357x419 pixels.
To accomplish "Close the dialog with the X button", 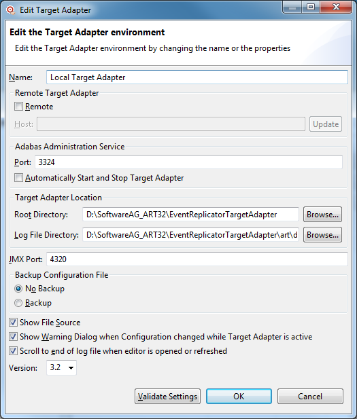I will click(x=336, y=7).
